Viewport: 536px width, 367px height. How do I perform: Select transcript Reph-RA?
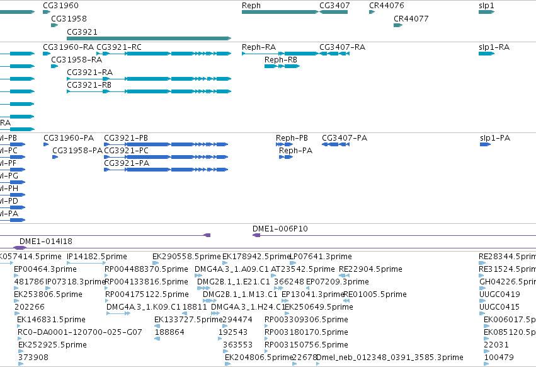click(x=280, y=54)
